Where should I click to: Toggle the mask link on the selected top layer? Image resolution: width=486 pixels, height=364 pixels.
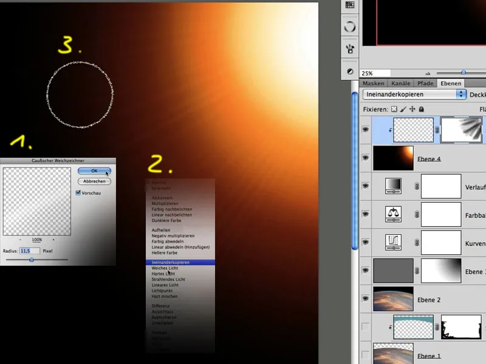pyautogui.click(x=437, y=130)
